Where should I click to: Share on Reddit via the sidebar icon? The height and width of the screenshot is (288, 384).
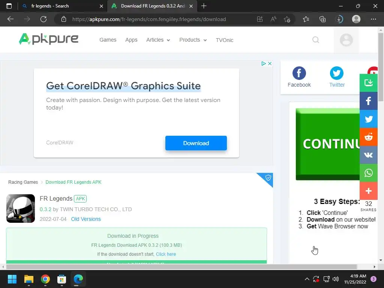(368, 137)
